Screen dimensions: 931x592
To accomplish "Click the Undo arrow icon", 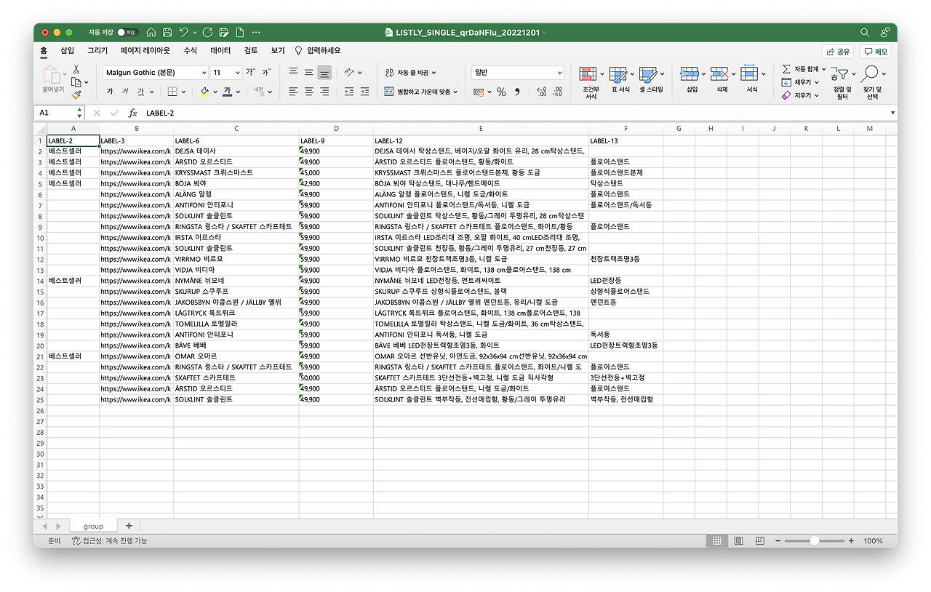I will (184, 32).
